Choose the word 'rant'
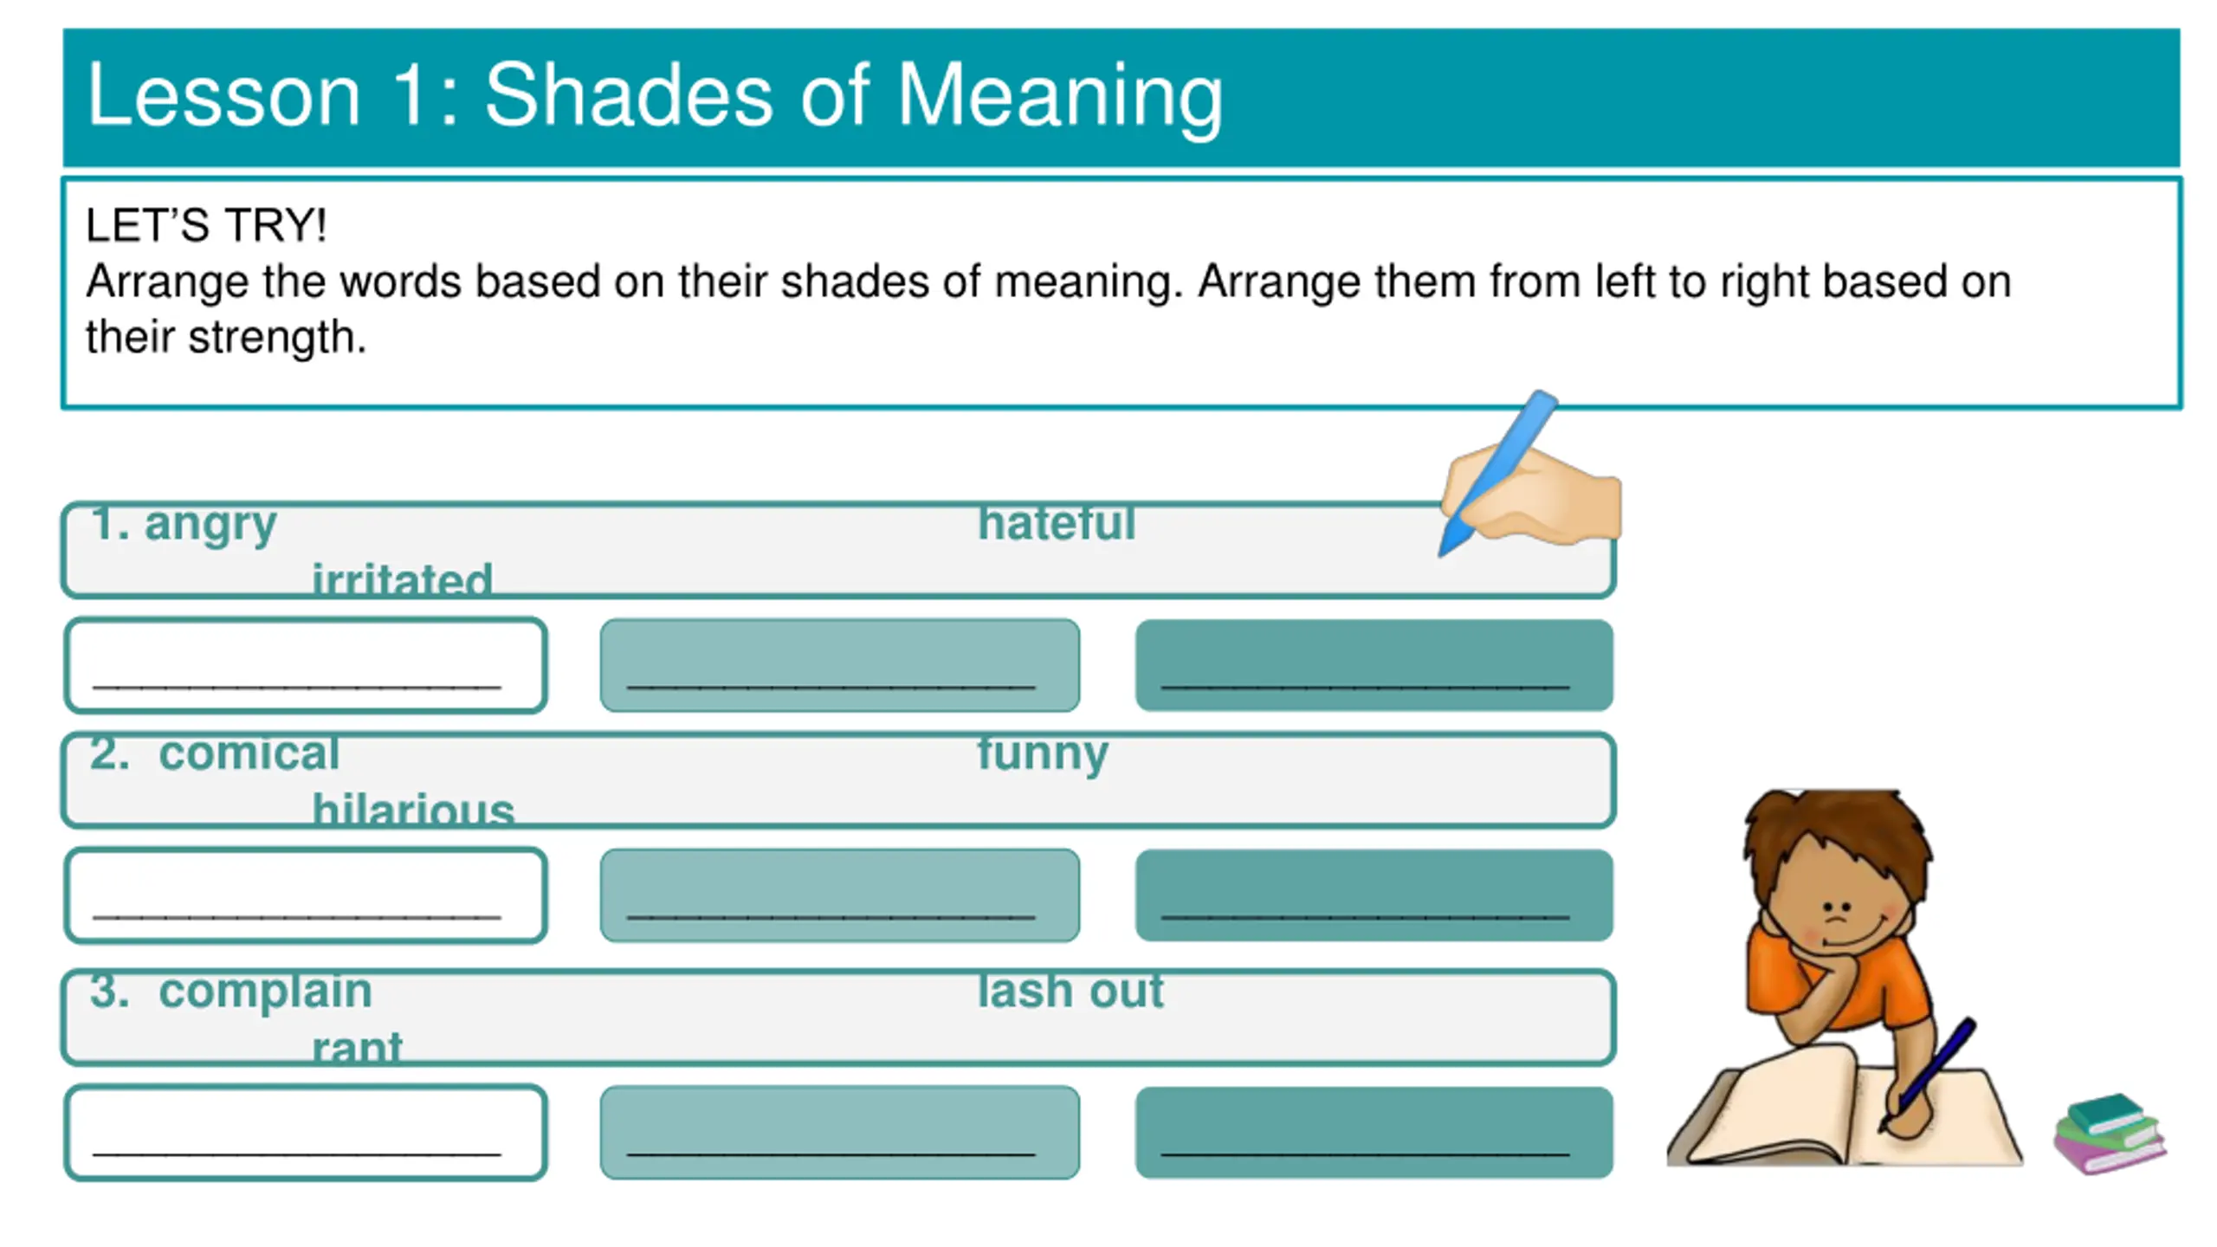The height and width of the screenshot is (1247, 2217). [x=357, y=1048]
